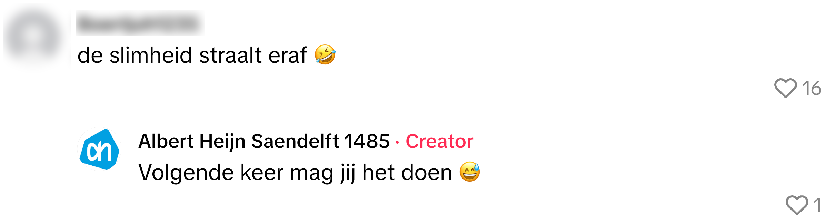Like the comment with 16 likes
The image size is (836, 224).
785,88
